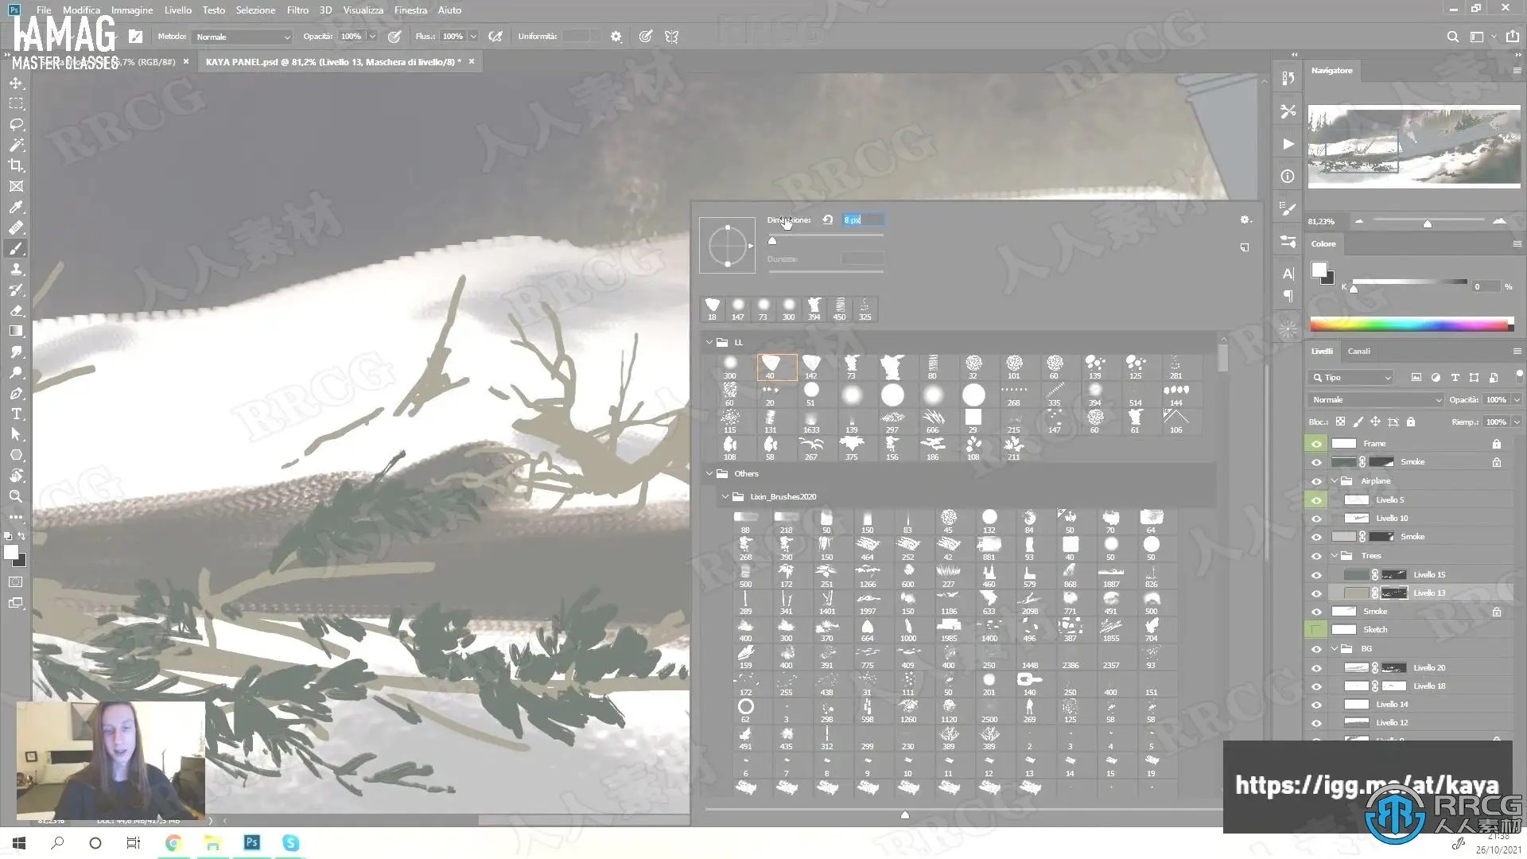Screen dimensions: 1527x859
Task: Show the Sketch layer
Action: tap(1316, 630)
